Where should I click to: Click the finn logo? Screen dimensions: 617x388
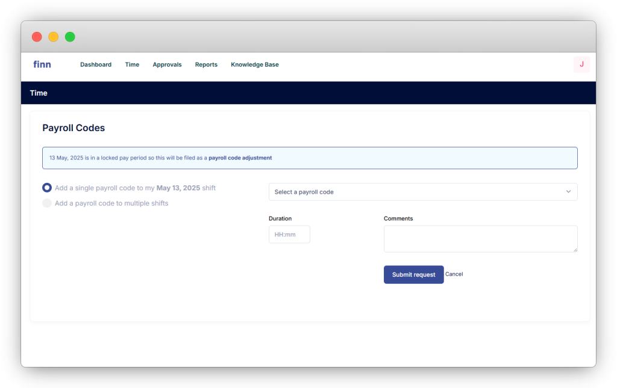click(42, 64)
